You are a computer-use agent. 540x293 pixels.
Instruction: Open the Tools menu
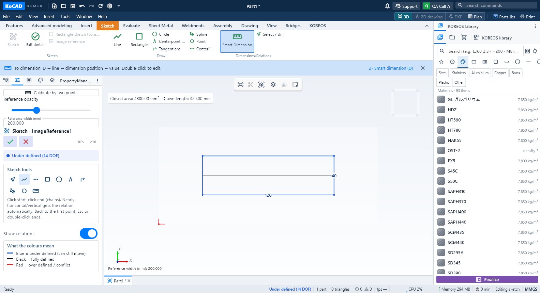(x=65, y=16)
